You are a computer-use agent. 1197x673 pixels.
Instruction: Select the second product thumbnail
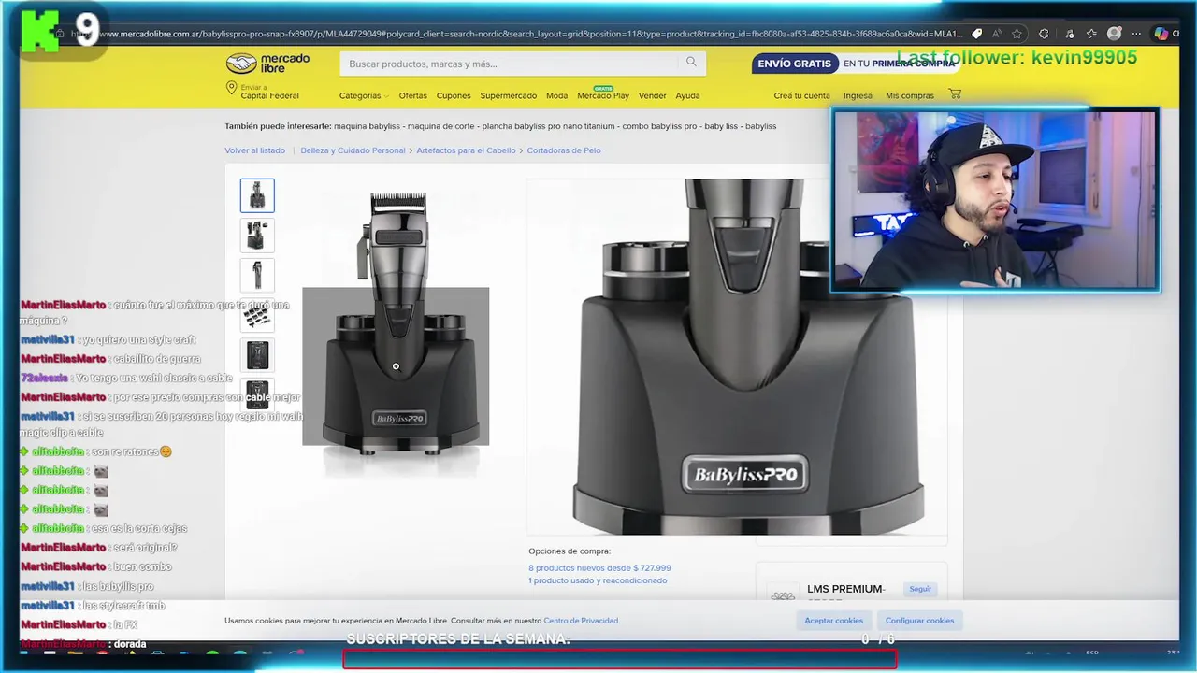[x=257, y=236]
